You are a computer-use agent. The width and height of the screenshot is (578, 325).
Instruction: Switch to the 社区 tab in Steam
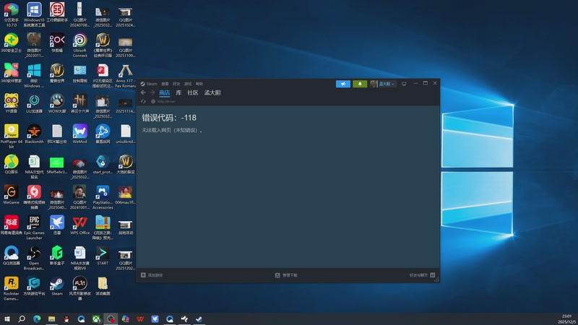tap(193, 92)
